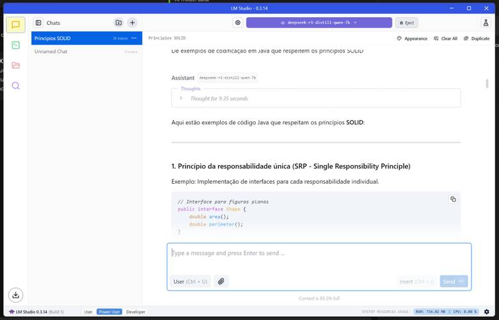
Task: Open My Models folder icon
Action: [15, 65]
